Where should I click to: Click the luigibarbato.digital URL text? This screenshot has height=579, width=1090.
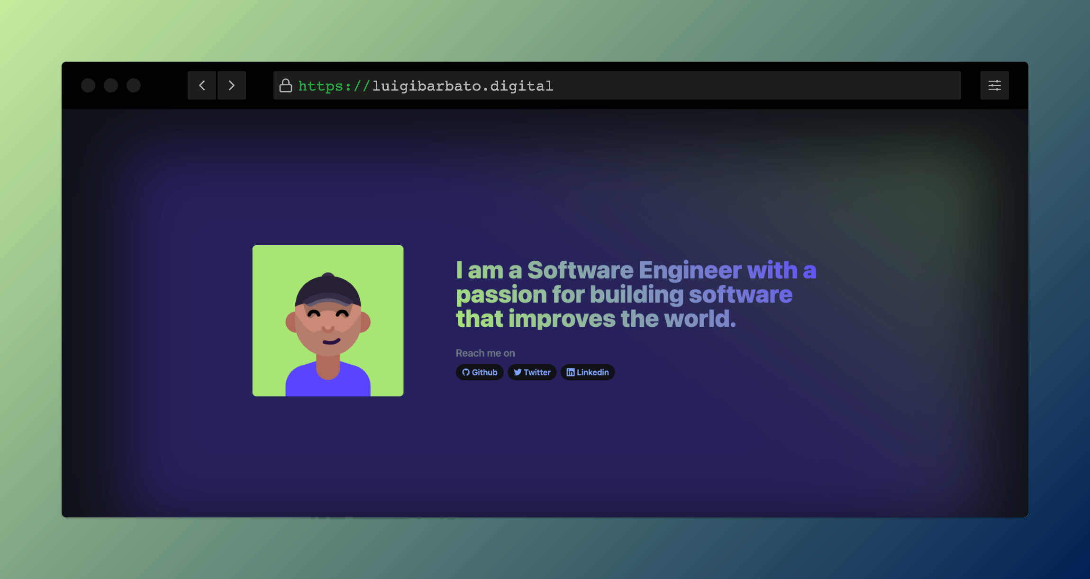tap(463, 86)
